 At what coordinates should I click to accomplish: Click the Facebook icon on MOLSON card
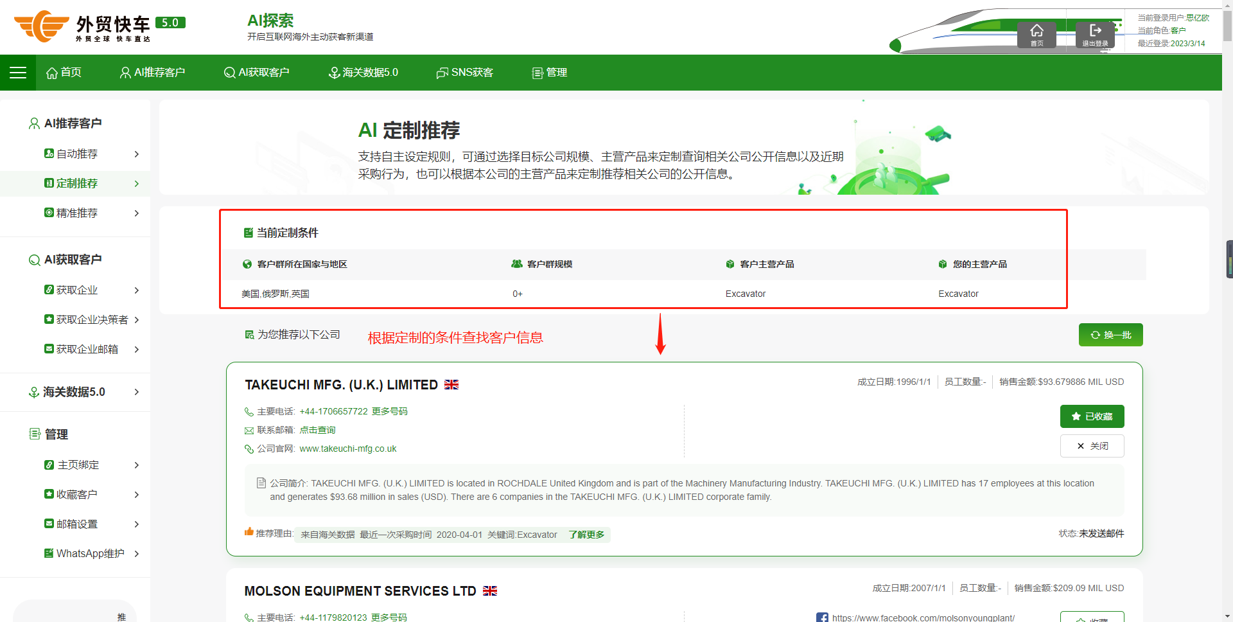[x=822, y=618]
